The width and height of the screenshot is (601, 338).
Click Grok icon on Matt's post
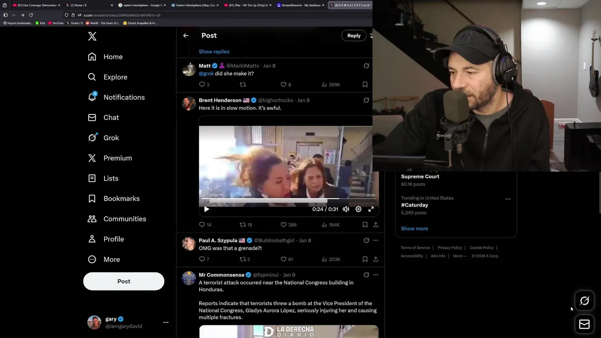[x=366, y=66]
